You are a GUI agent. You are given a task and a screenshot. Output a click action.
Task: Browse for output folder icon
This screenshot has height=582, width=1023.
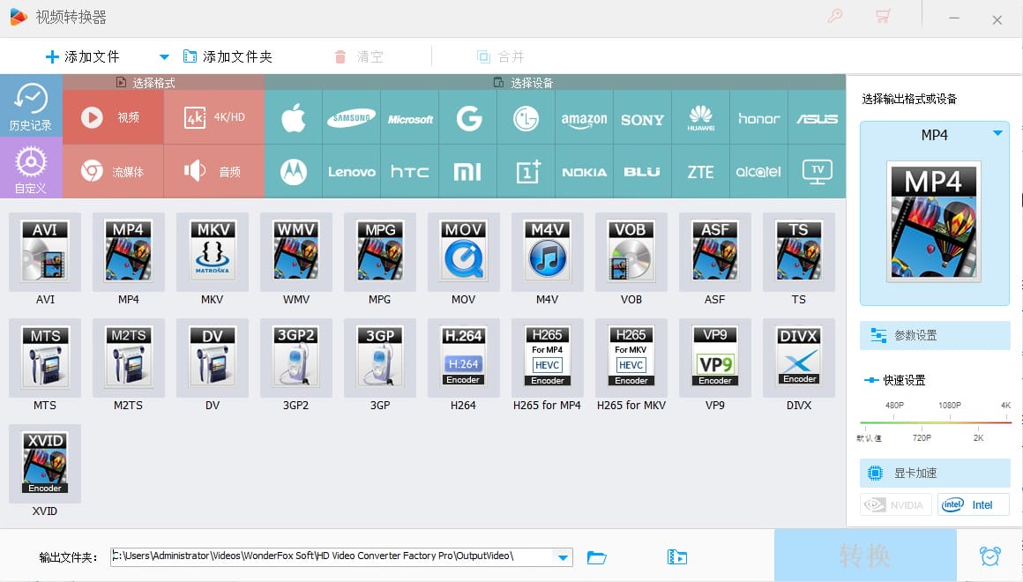(x=596, y=557)
